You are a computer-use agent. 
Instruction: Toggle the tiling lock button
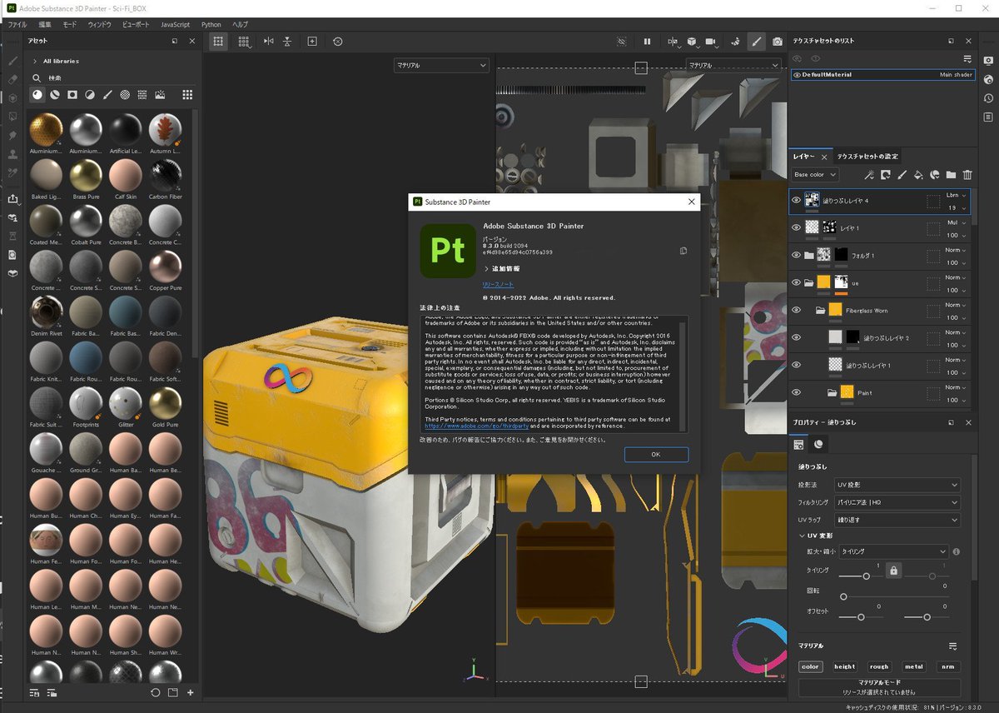[x=893, y=571]
